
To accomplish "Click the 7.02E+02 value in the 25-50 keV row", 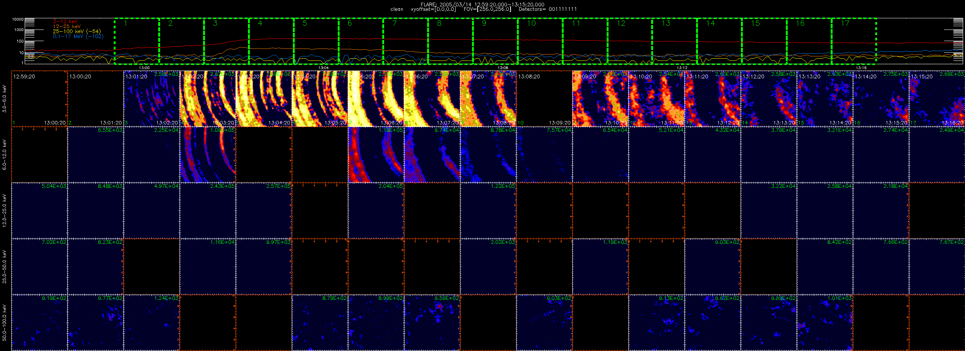I will click(x=54, y=242).
